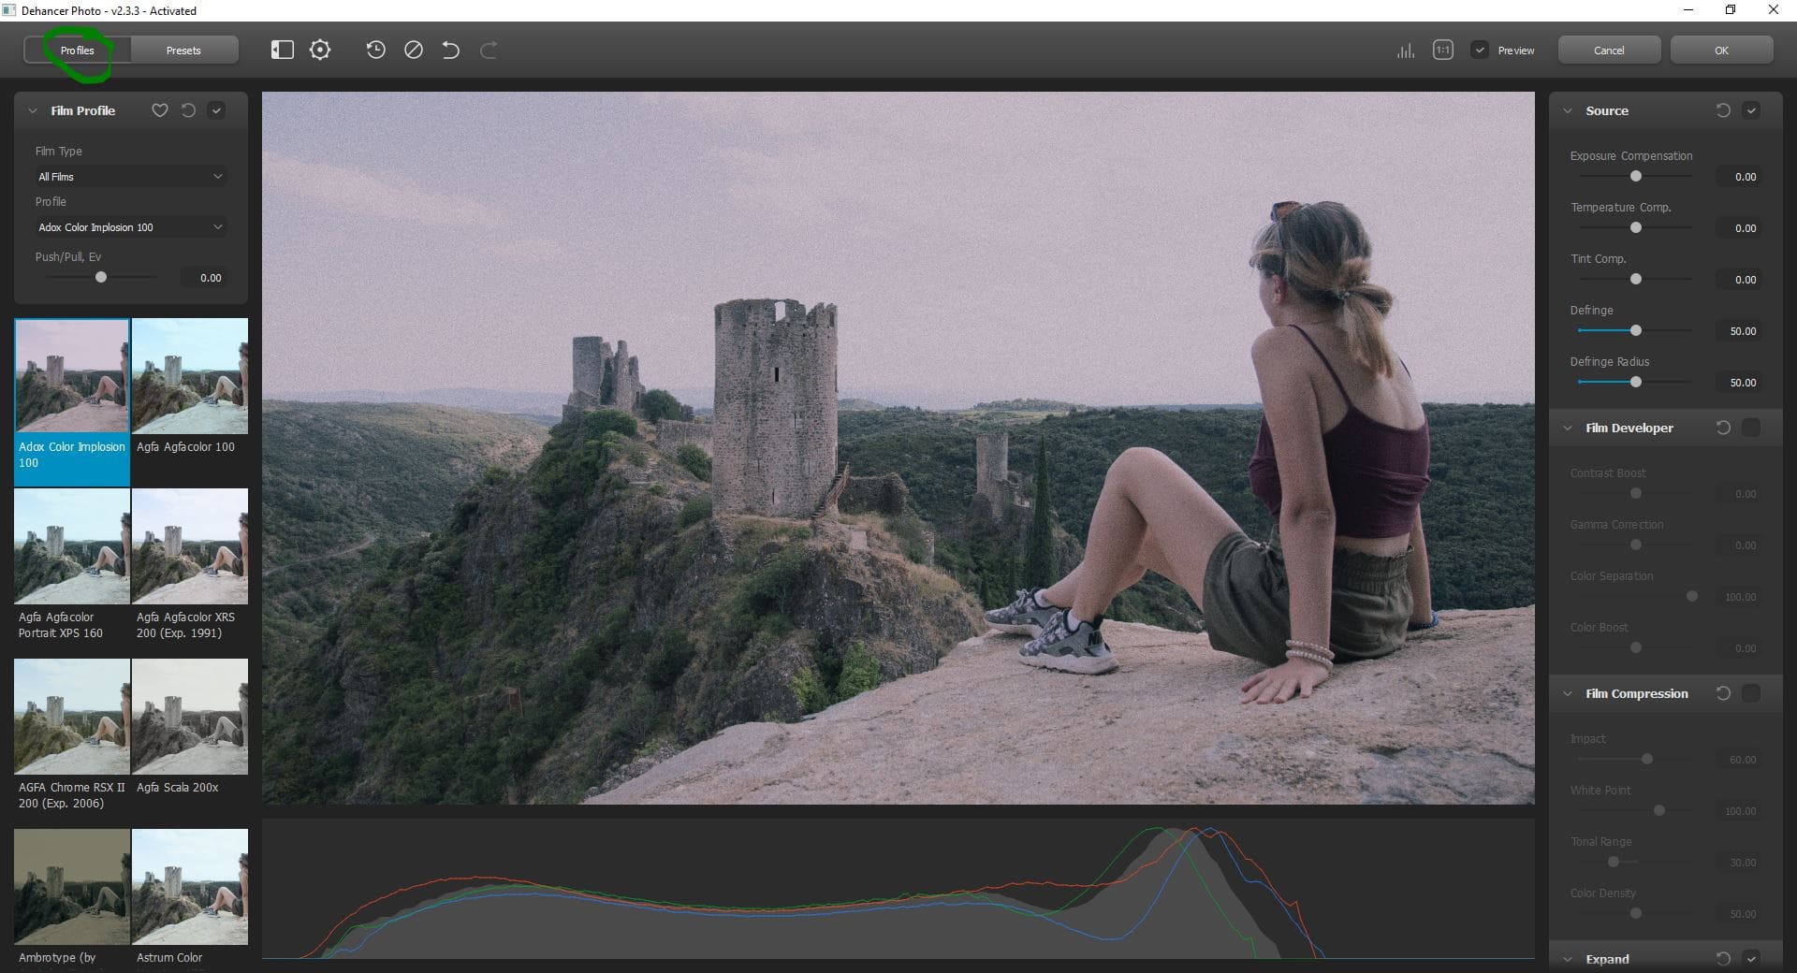Toggle the side panel layout icon
The width and height of the screenshot is (1797, 973).
coord(282,51)
